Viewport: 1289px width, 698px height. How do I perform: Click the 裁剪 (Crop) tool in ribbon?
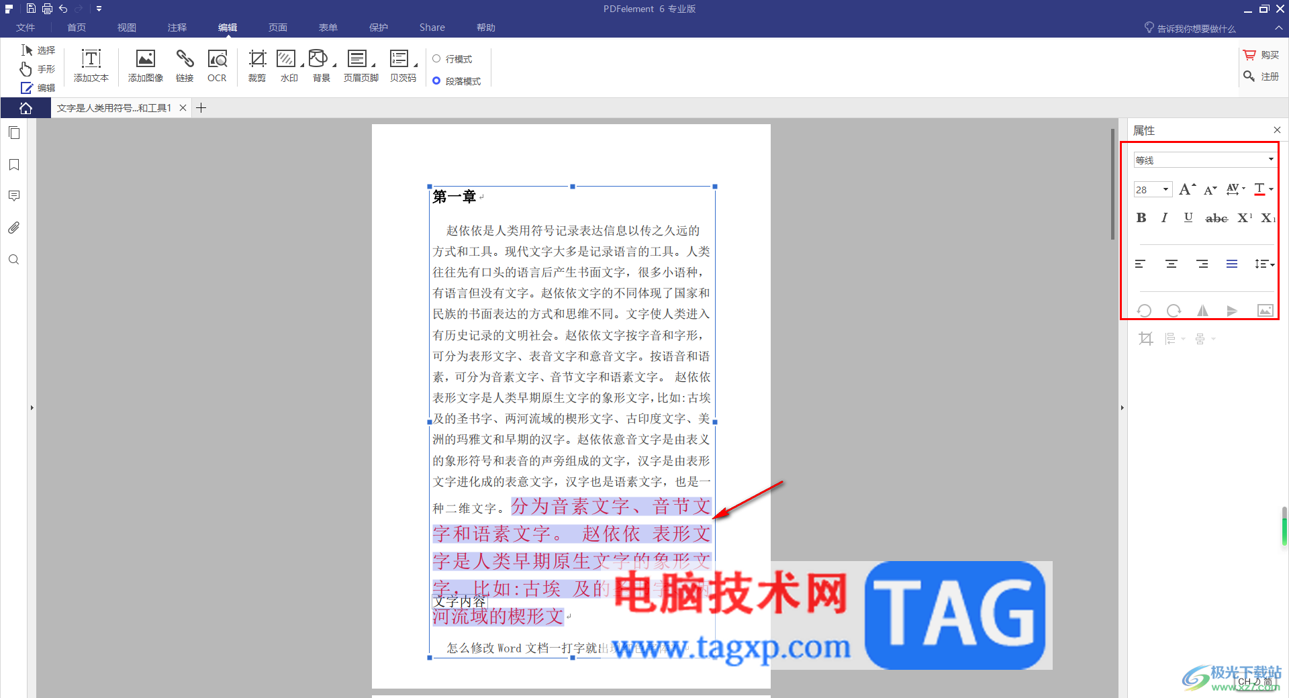pos(257,66)
